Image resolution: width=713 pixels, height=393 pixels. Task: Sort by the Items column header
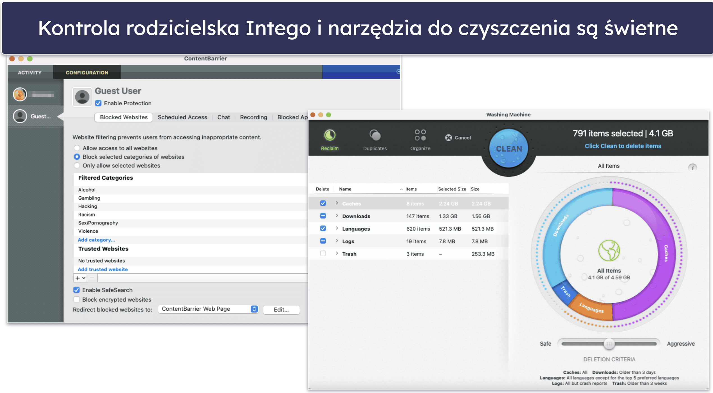point(411,189)
